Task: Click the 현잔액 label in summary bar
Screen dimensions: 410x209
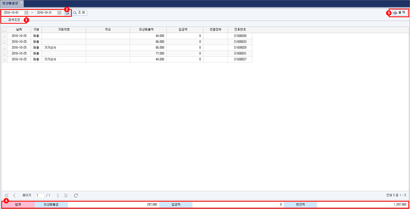Action: pos(300,205)
